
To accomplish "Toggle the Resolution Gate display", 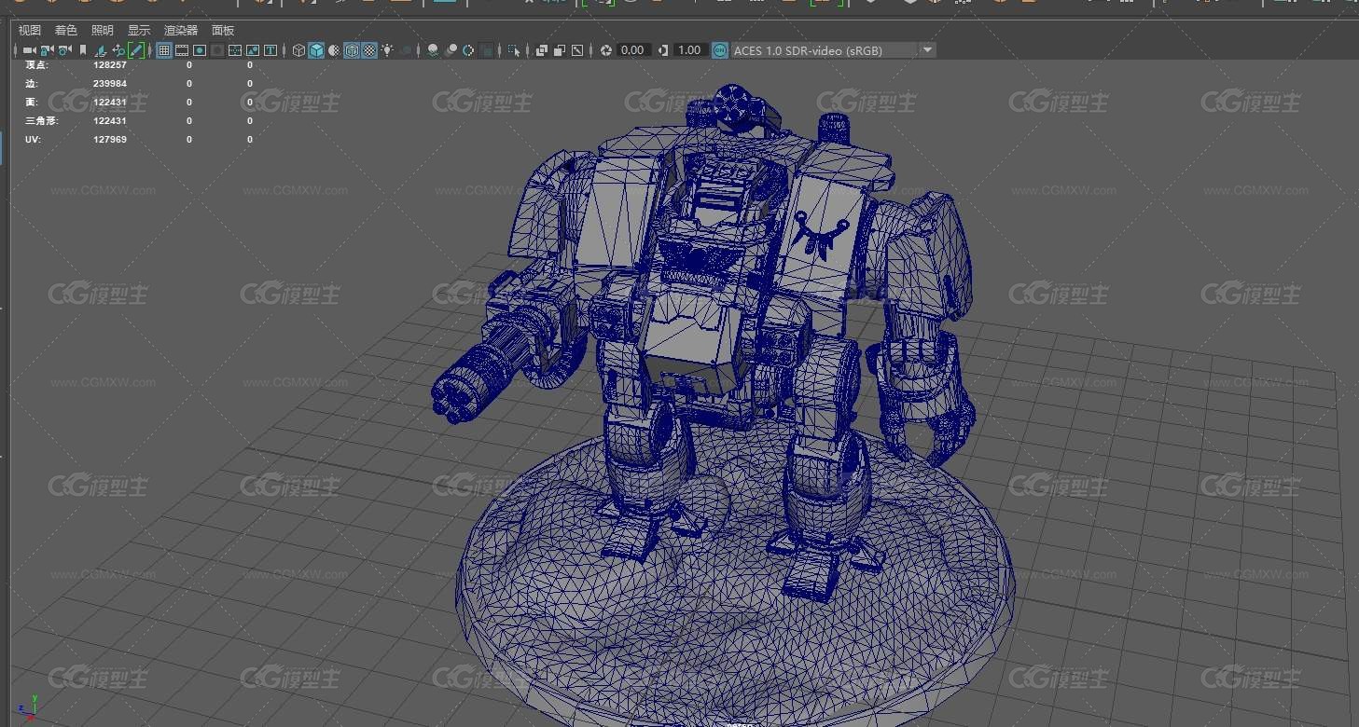I will 200,50.
